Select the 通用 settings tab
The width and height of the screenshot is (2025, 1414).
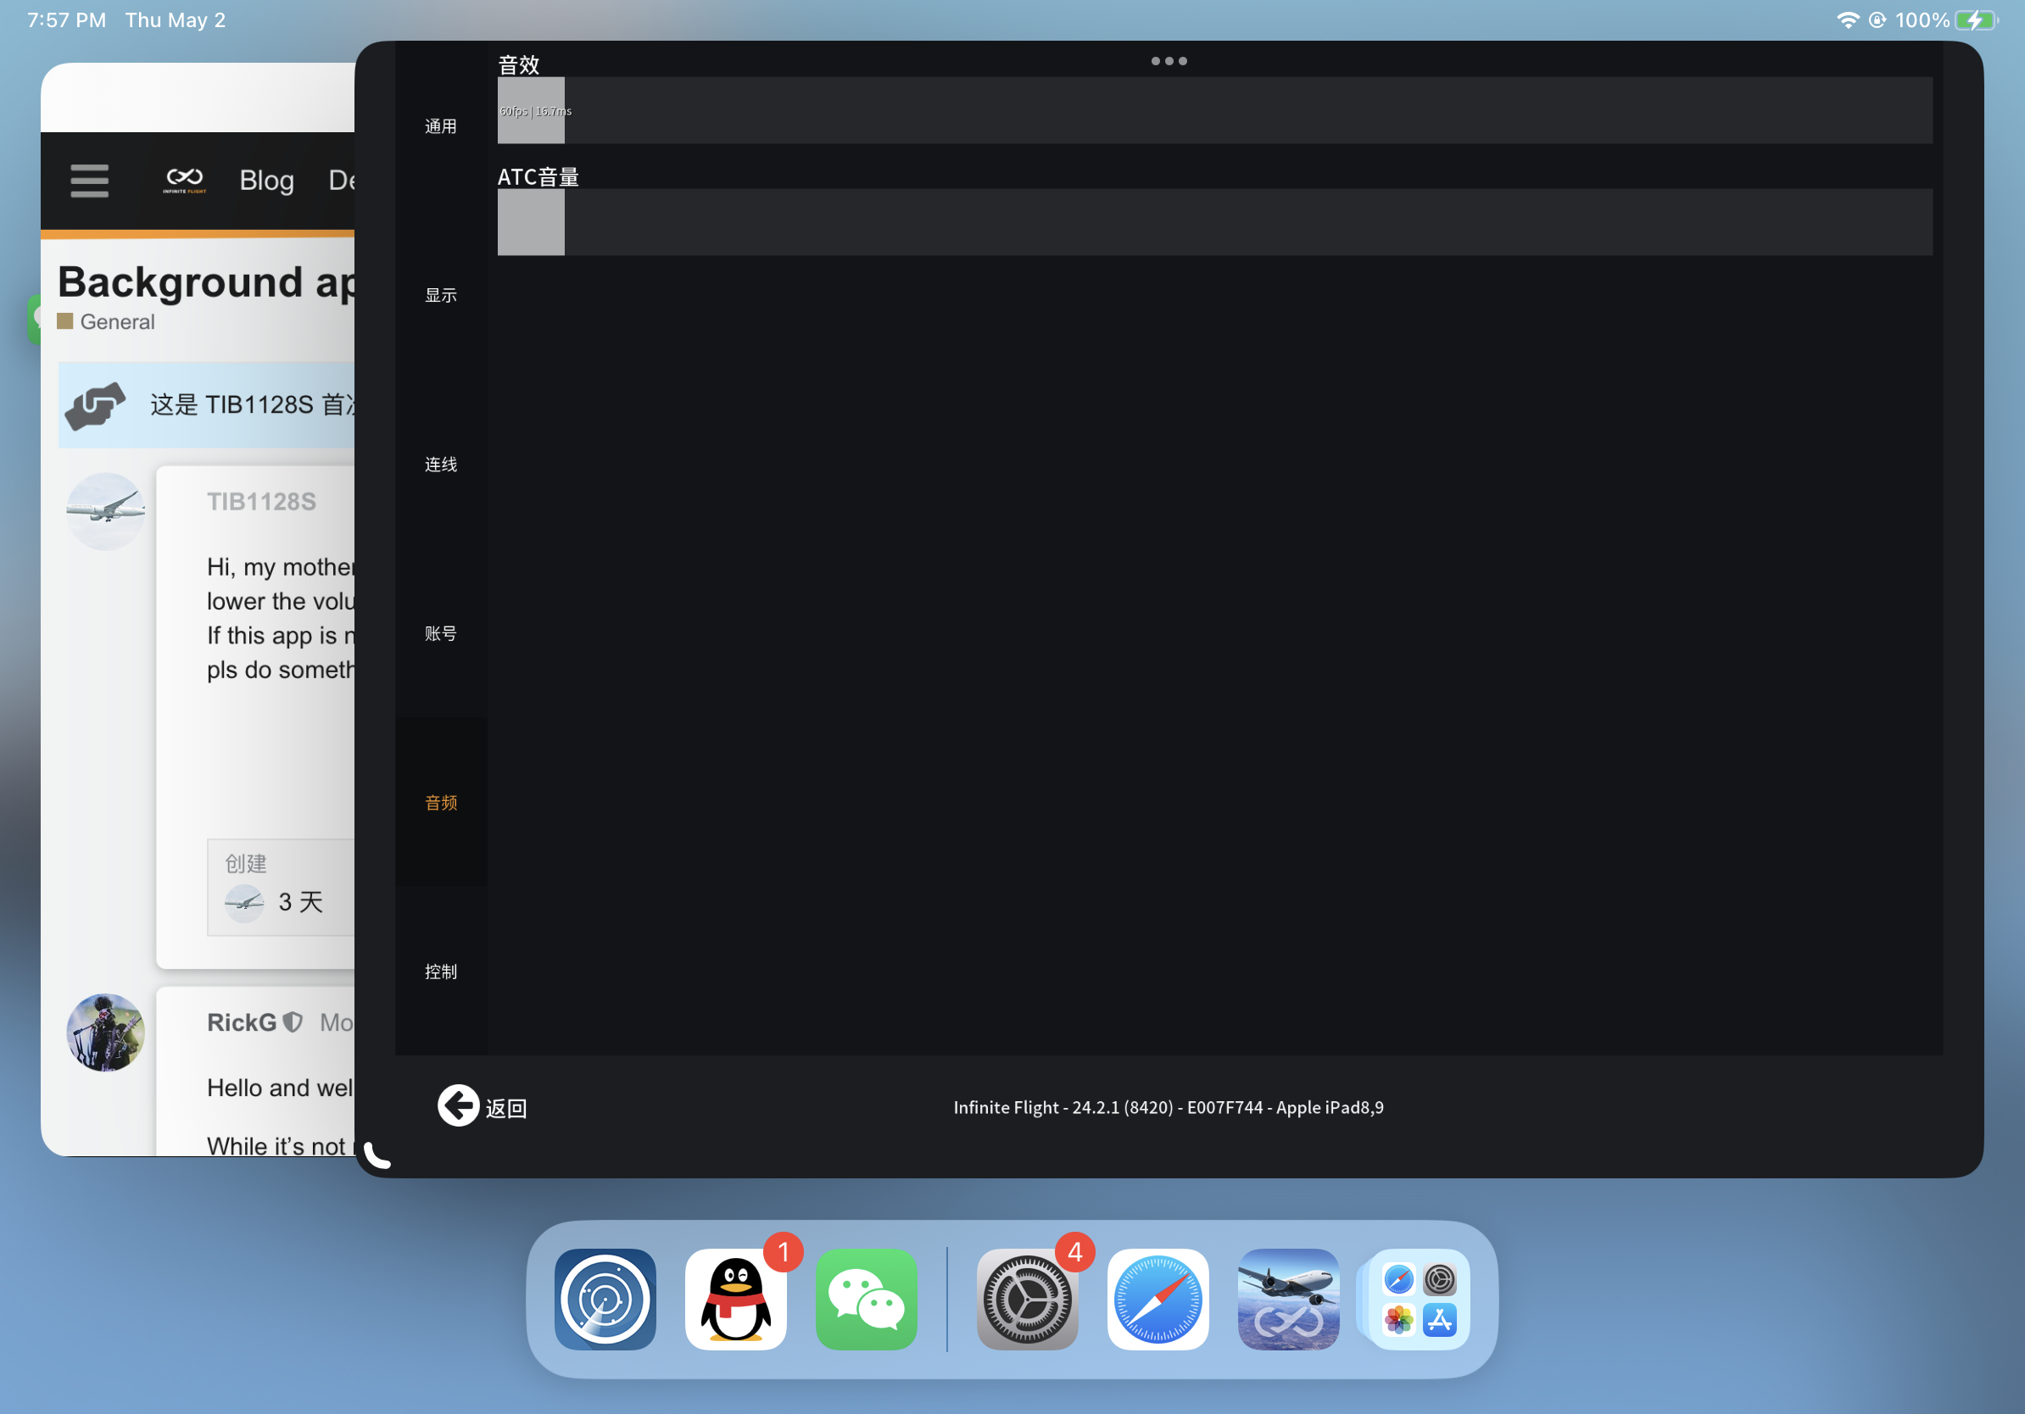click(440, 126)
